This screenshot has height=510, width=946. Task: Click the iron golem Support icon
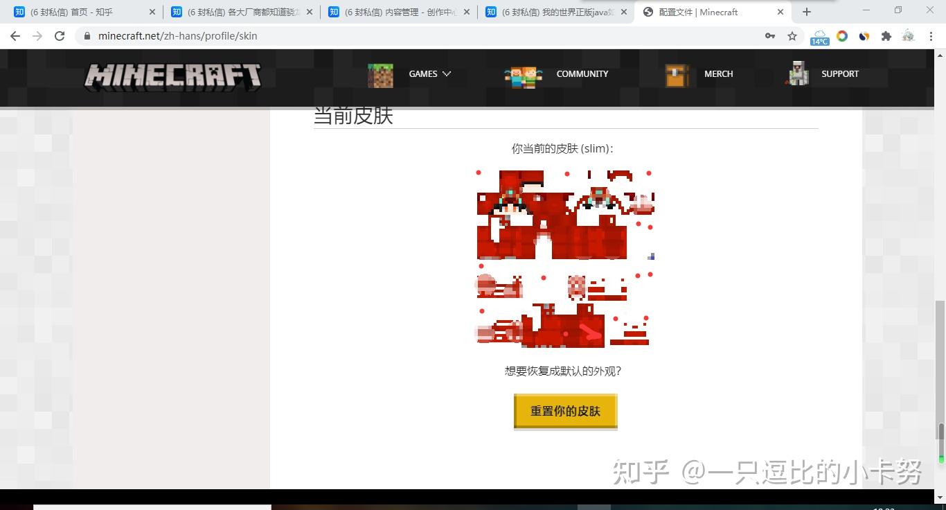point(798,73)
